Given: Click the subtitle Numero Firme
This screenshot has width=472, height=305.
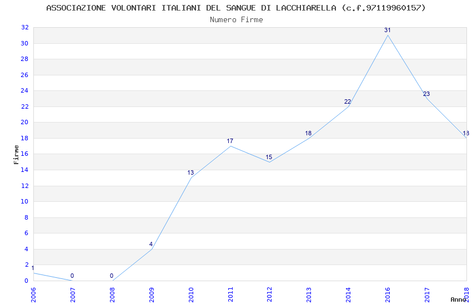Looking at the screenshot, I should [237, 20].
